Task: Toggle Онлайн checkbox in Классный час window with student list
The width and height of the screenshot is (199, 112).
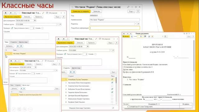Action: (95, 54)
